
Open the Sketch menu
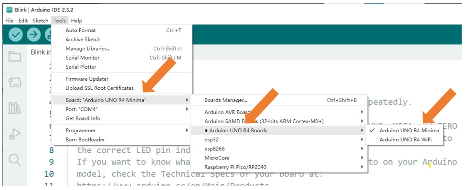click(x=40, y=21)
